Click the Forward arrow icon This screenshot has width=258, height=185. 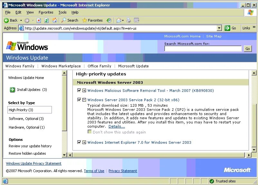click(27, 20)
